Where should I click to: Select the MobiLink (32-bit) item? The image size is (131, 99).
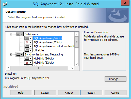point(44,63)
